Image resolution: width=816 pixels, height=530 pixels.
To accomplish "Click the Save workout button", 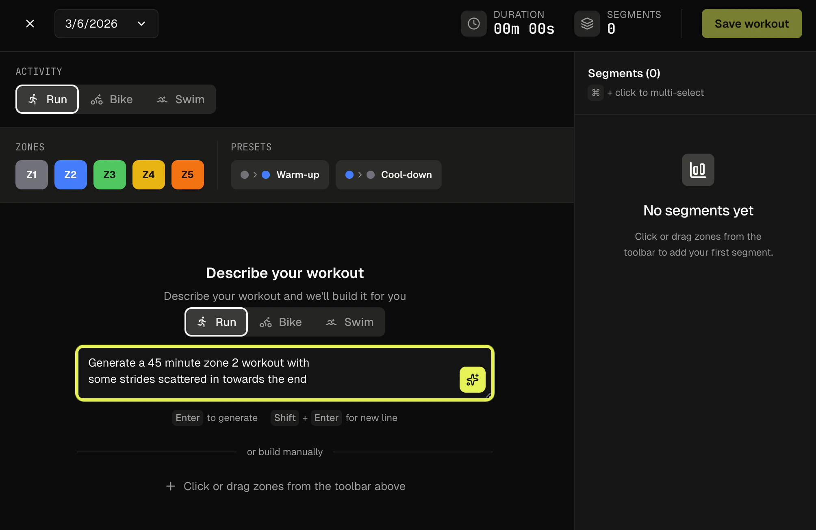I will point(751,23).
